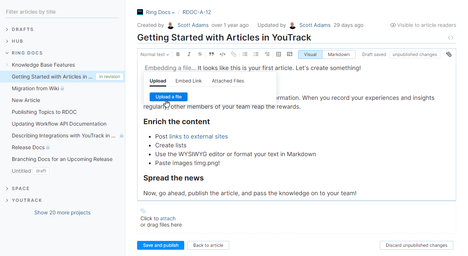Apply italic formatting

(x=189, y=54)
